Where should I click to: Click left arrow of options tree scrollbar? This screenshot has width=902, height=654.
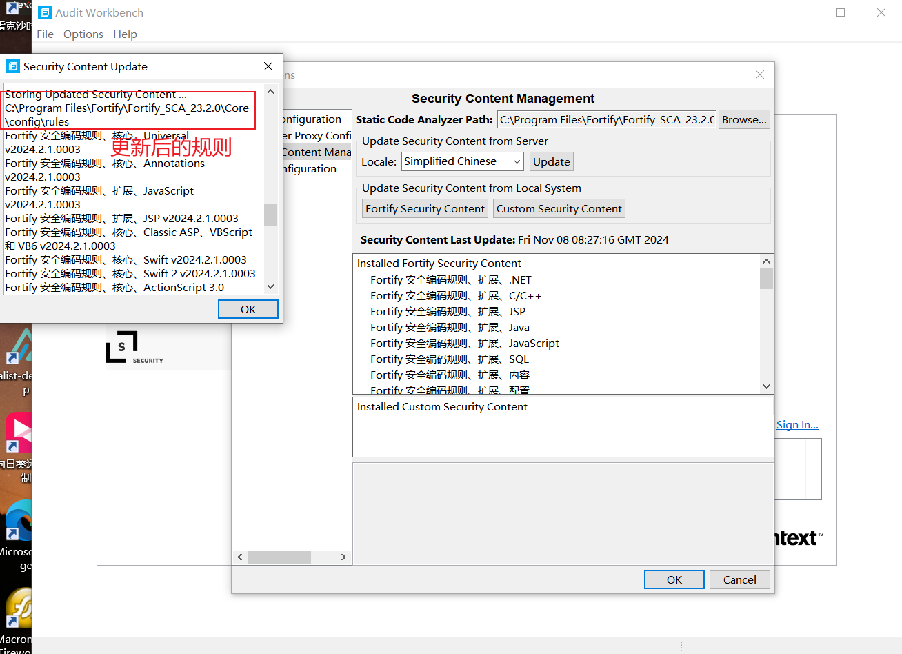point(240,557)
